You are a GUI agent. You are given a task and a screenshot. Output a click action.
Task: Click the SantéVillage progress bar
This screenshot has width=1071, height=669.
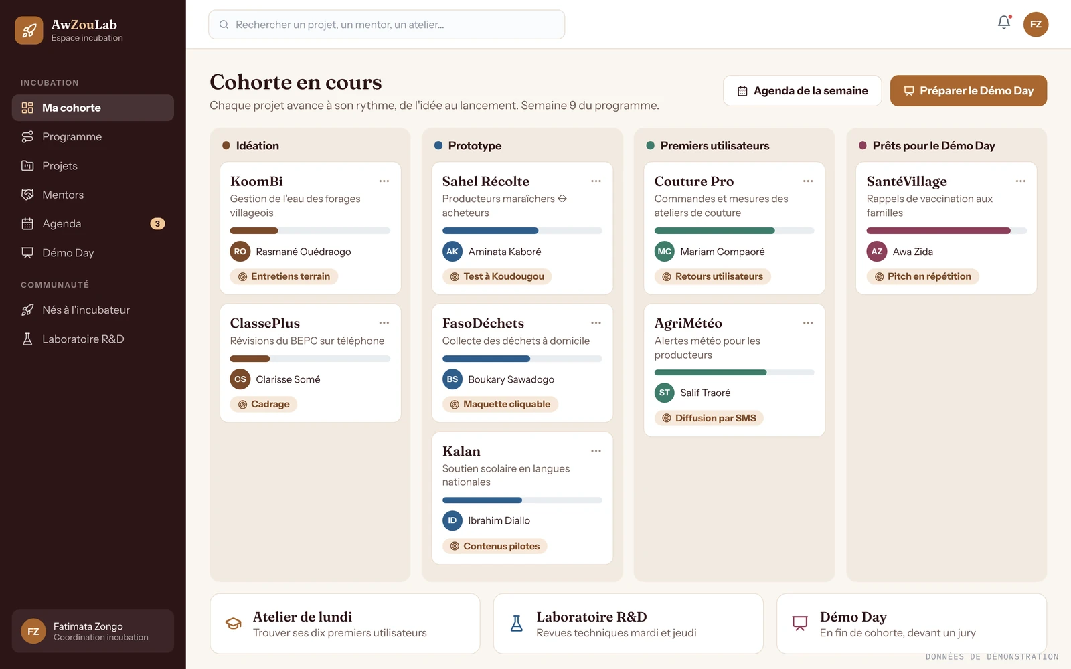(x=946, y=231)
